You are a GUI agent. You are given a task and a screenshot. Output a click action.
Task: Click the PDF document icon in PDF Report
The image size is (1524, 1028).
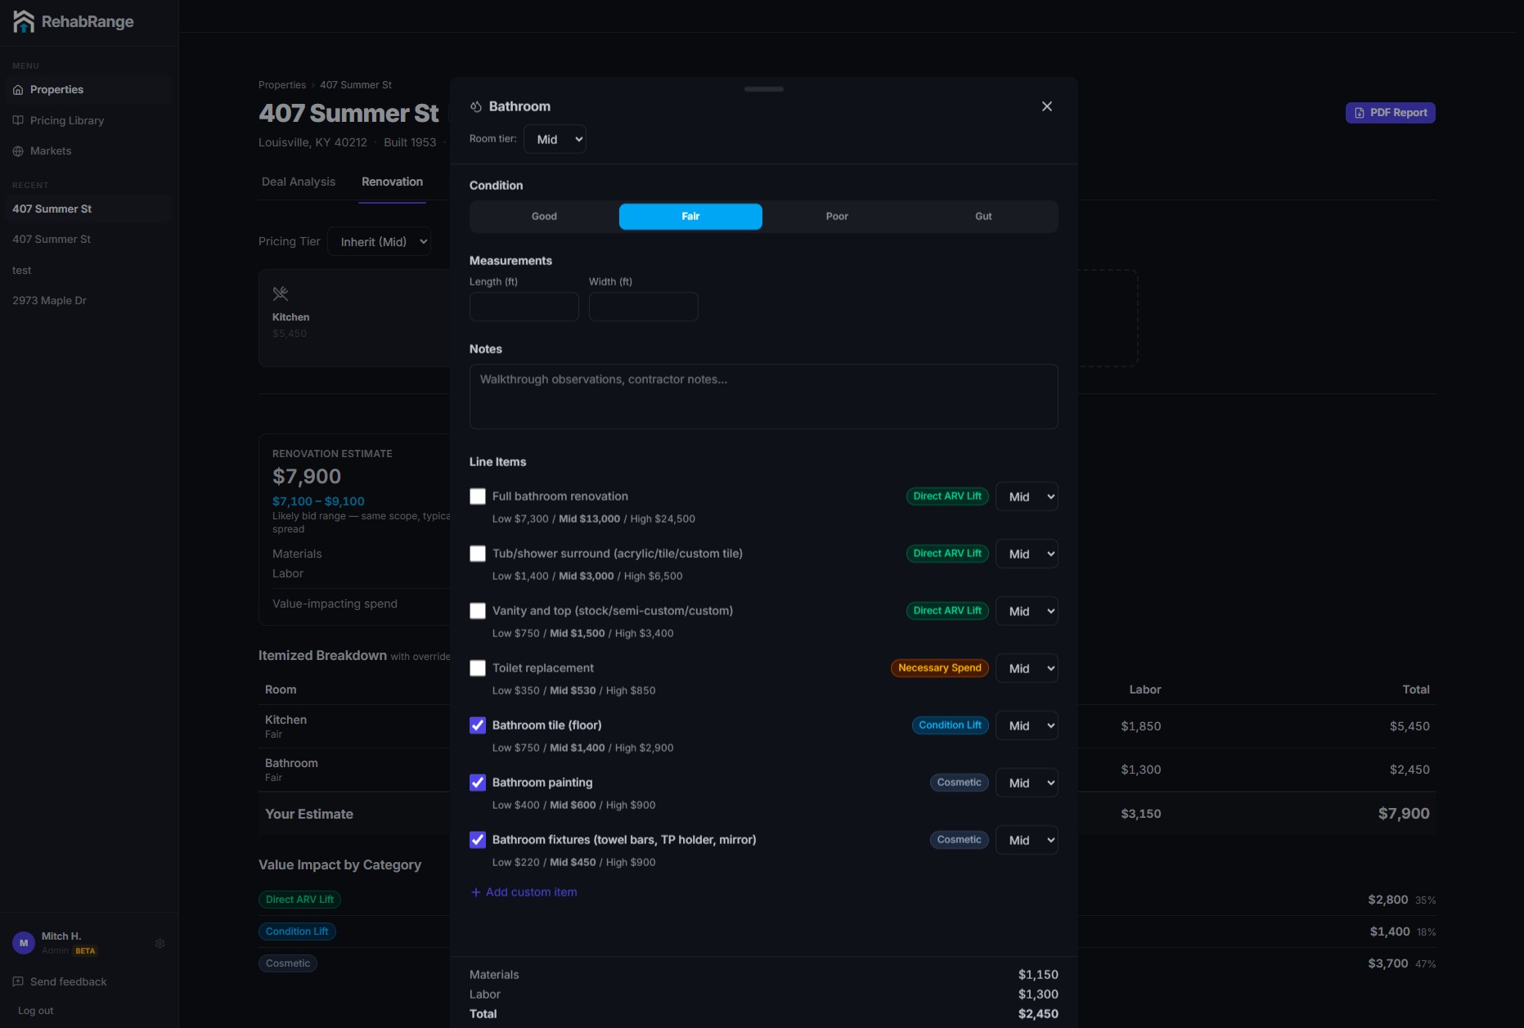1360,113
